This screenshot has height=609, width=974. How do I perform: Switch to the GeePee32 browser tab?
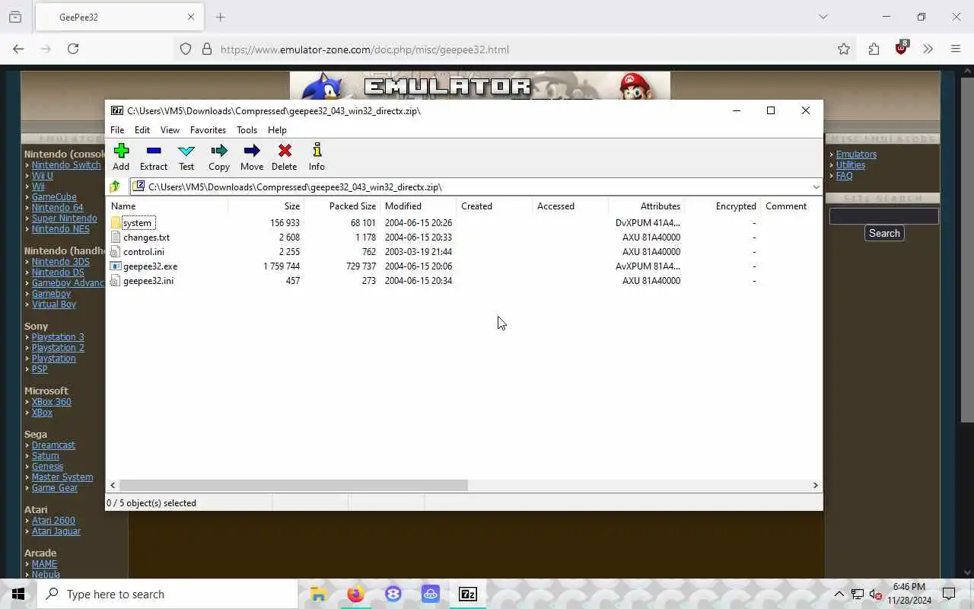[118, 17]
